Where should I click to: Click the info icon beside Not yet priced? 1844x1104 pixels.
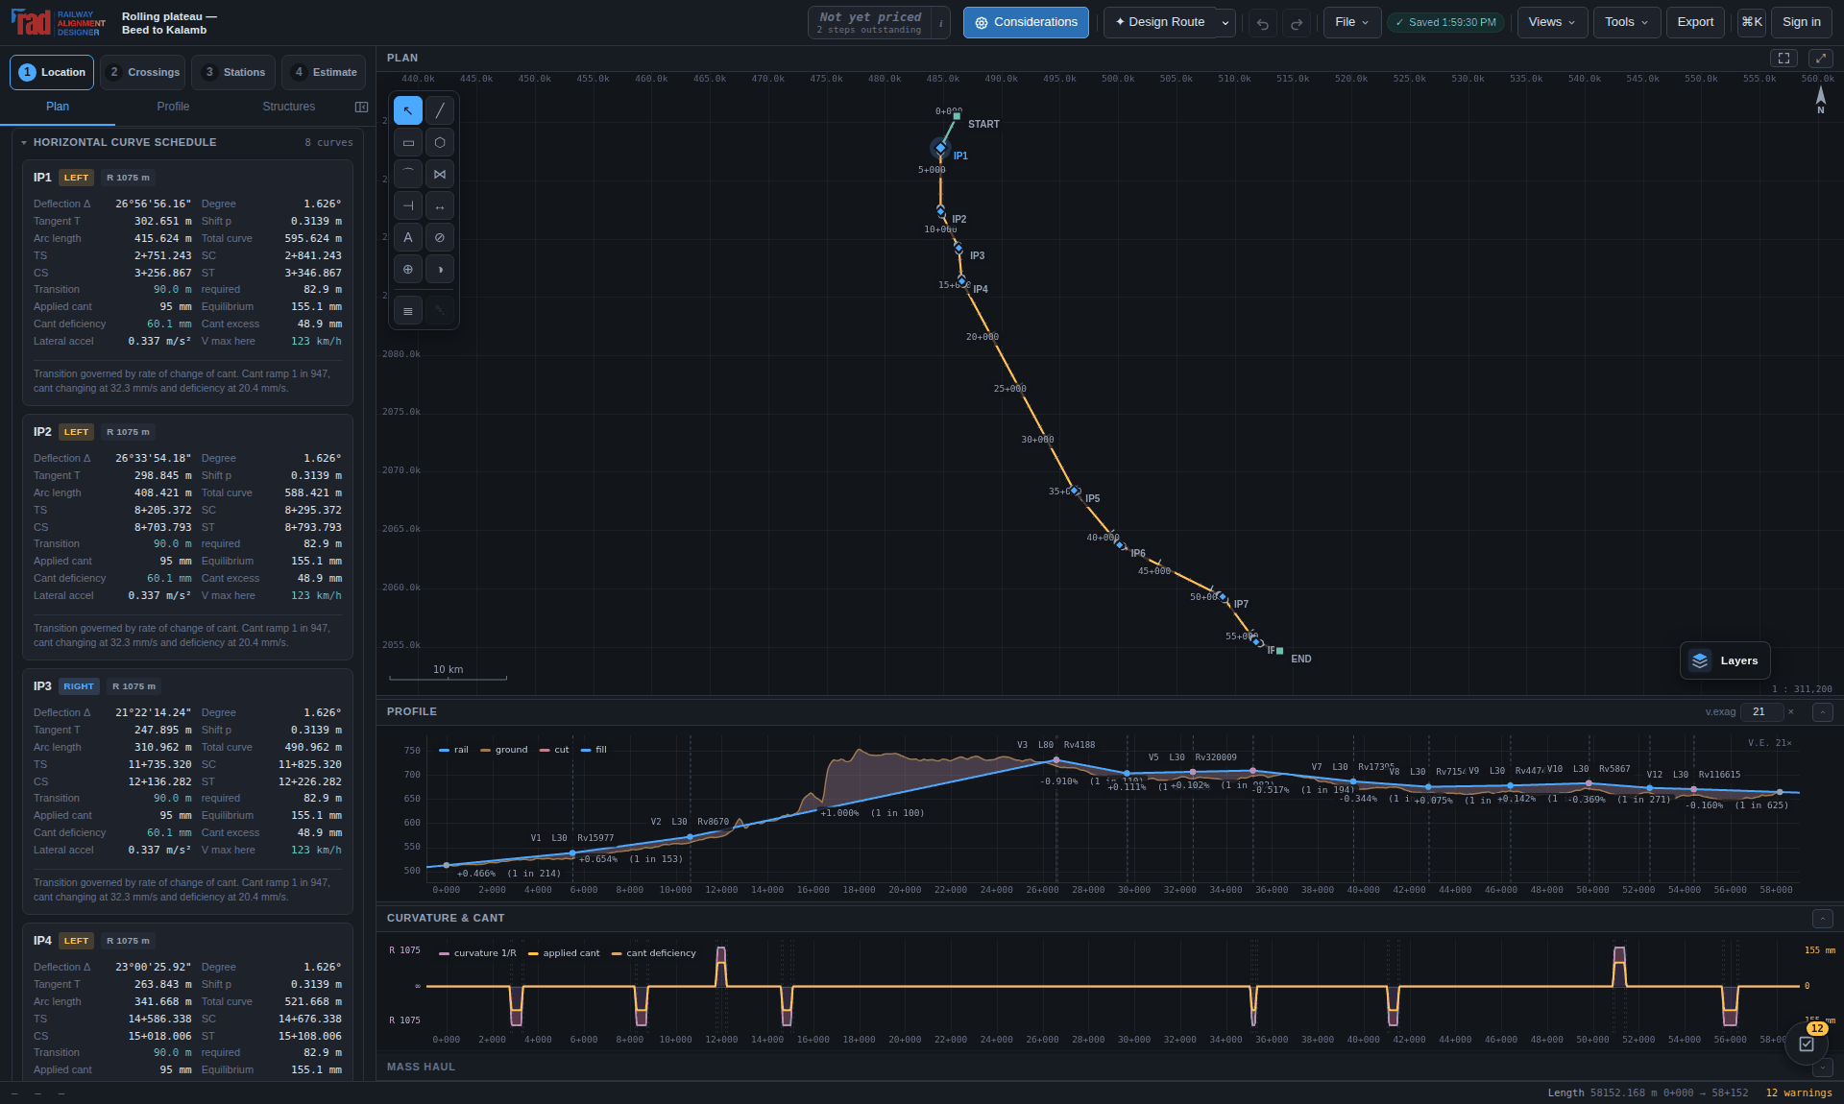(x=940, y=23)
